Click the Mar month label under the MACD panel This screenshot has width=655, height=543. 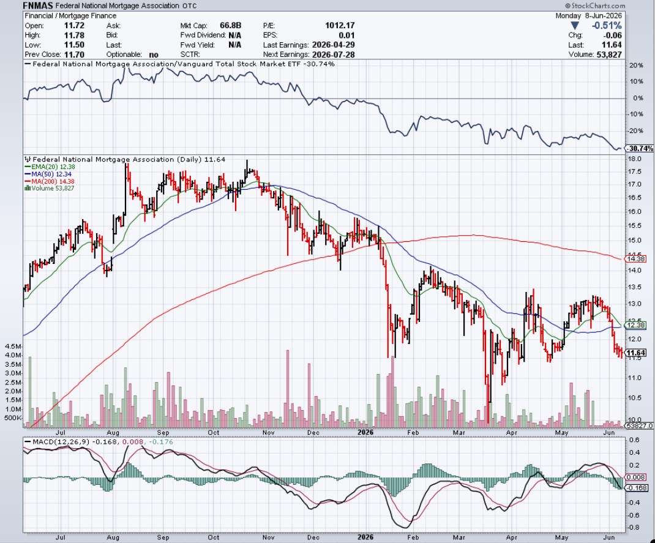coord(459,537)
